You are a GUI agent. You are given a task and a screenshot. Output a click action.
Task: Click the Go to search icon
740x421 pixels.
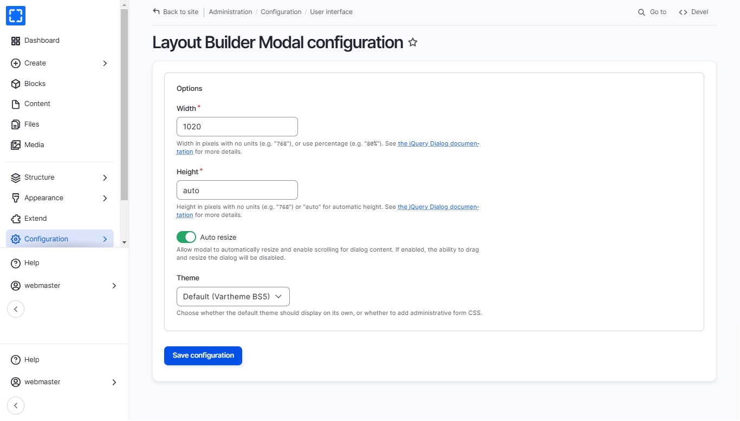pyautogui.click(x=641, y=12)
